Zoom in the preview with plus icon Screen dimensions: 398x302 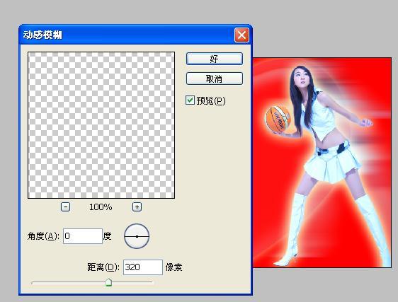point(137,207)
